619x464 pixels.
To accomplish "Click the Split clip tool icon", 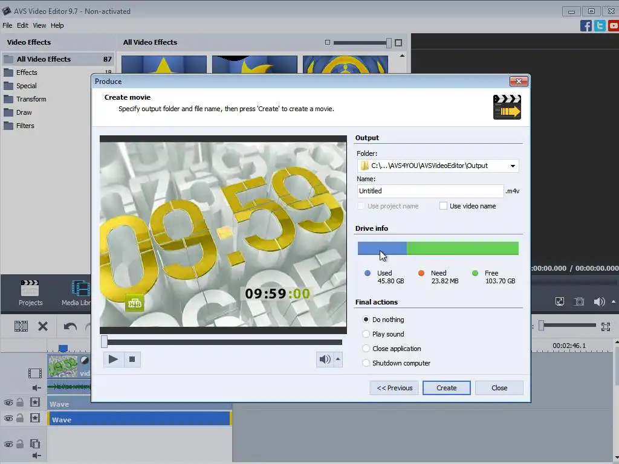I will [21, 326].
